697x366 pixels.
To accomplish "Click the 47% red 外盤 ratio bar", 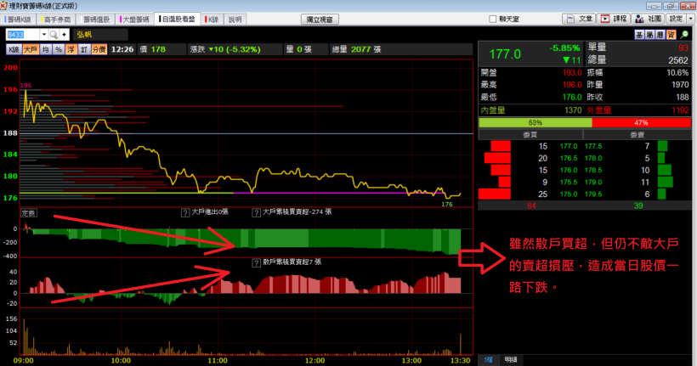I will pos(642,122).
